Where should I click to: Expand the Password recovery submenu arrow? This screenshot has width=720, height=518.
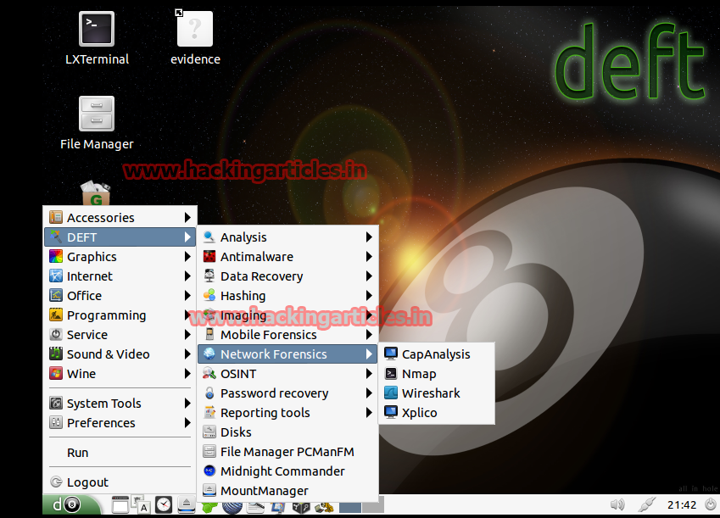pyautogui.click(x=369, y=393)
